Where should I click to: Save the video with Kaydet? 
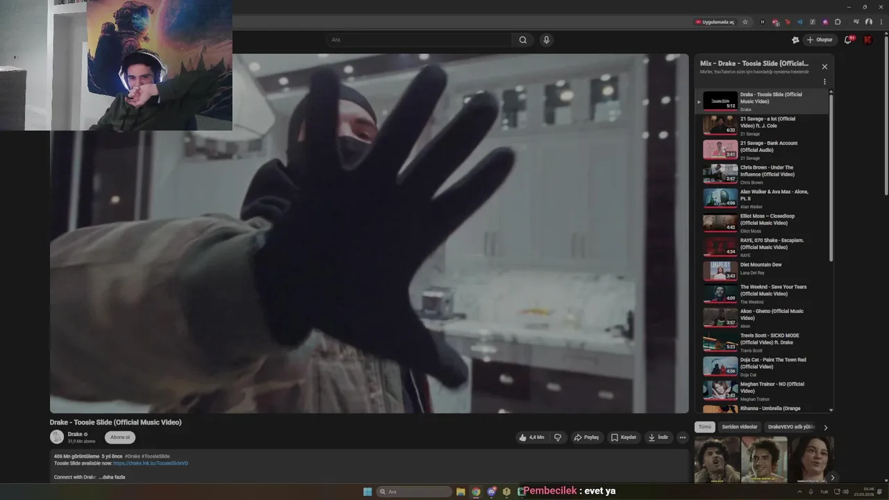coord(624,437)
